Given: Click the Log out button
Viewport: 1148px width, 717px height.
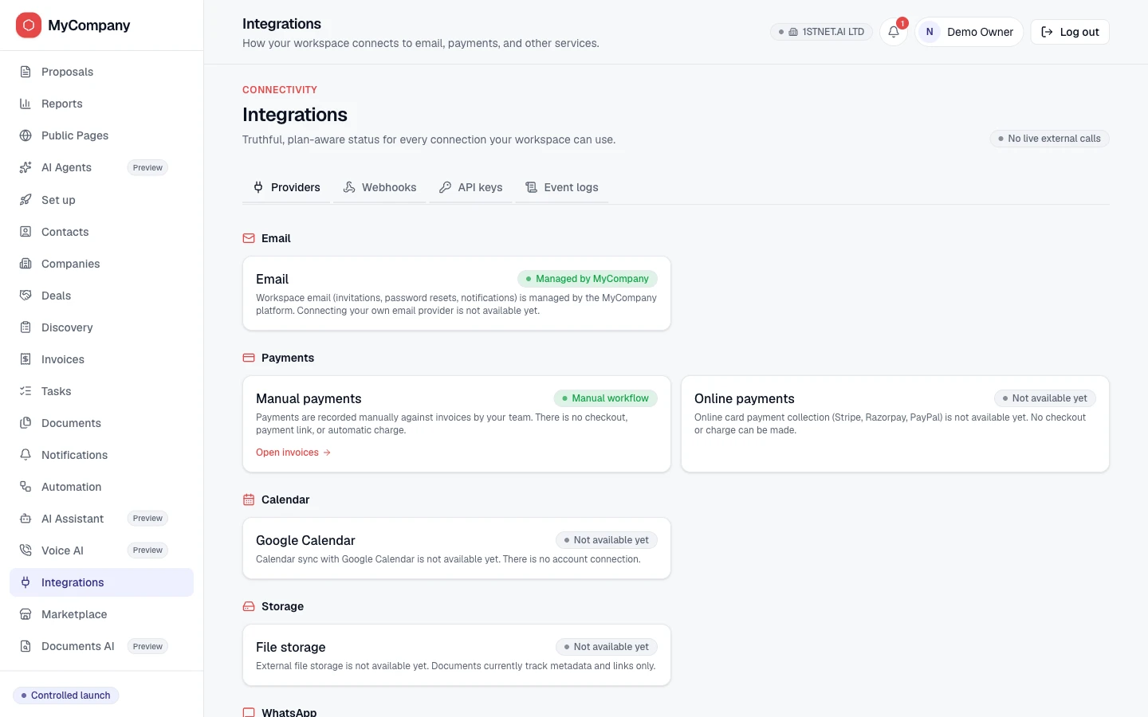Looking at the screenshot, I should tap(1070, 32).
